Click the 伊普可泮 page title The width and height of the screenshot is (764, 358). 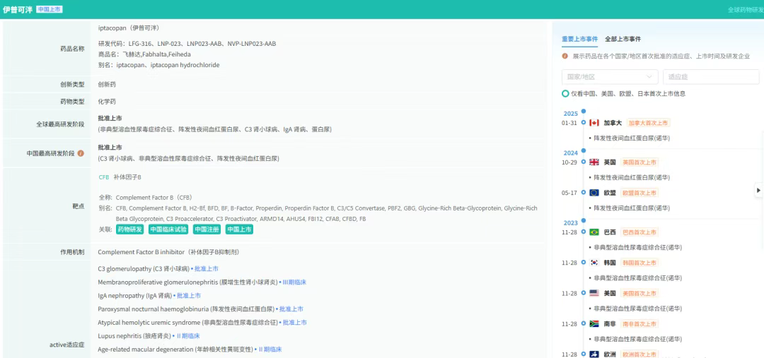(17, 9)
